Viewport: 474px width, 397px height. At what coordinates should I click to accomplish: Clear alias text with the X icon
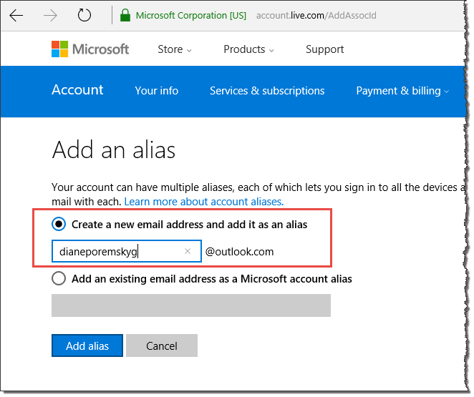pos(188,251)
